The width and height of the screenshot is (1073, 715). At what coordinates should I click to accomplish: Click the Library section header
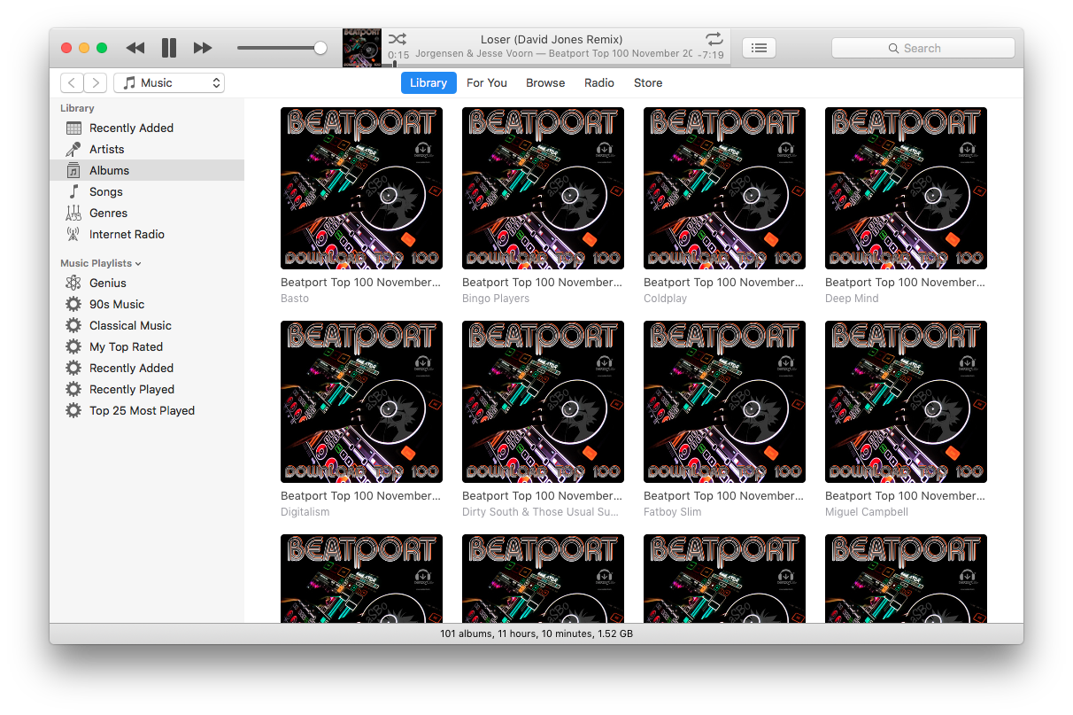77,108
